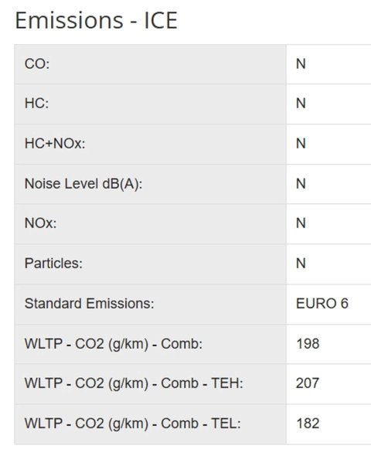Viewport: 371px width, 470px height.
Task: Select the Standard Emissions label
Action: (x=90, y=304)
